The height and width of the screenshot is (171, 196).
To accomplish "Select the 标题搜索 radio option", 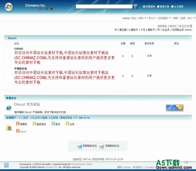I will (144, 6).
